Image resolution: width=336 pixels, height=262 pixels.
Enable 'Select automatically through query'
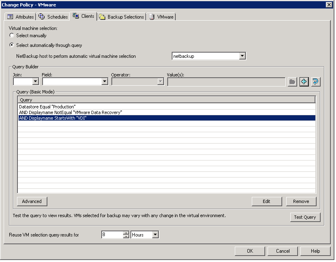pos(11,45)
